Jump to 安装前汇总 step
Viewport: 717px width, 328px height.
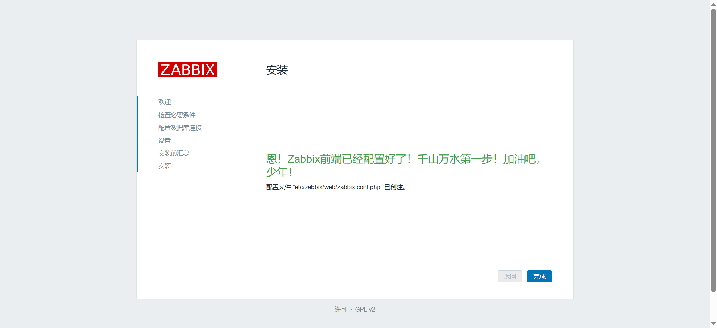click(x=174, y=153)
